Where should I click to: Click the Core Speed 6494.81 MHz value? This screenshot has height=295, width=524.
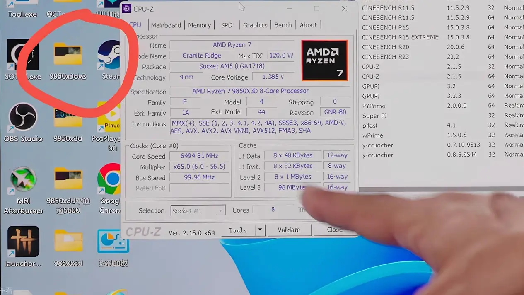pos(199,156)
